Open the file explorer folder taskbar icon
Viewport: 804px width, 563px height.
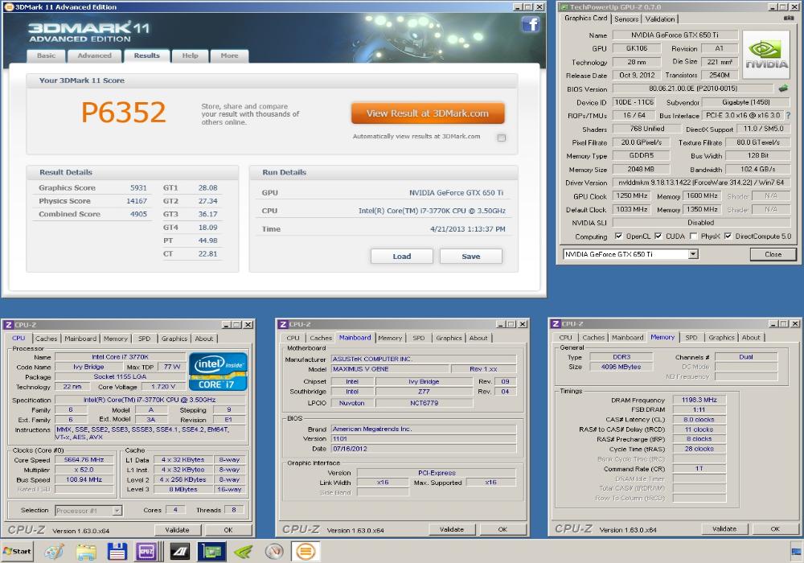(x=86, y=552)
